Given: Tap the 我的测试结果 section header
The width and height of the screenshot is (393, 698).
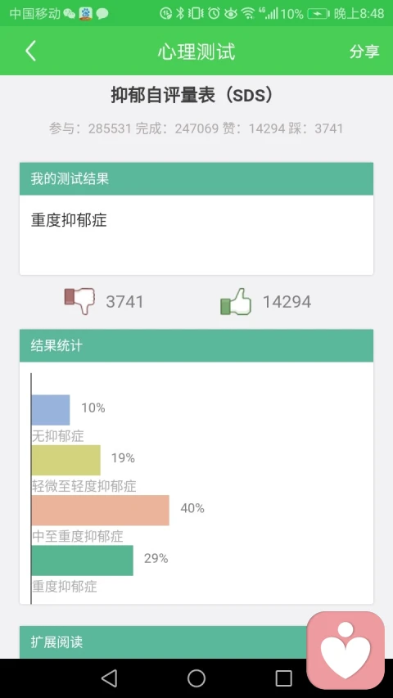Looking at the screenshot, I should (196, 179).
